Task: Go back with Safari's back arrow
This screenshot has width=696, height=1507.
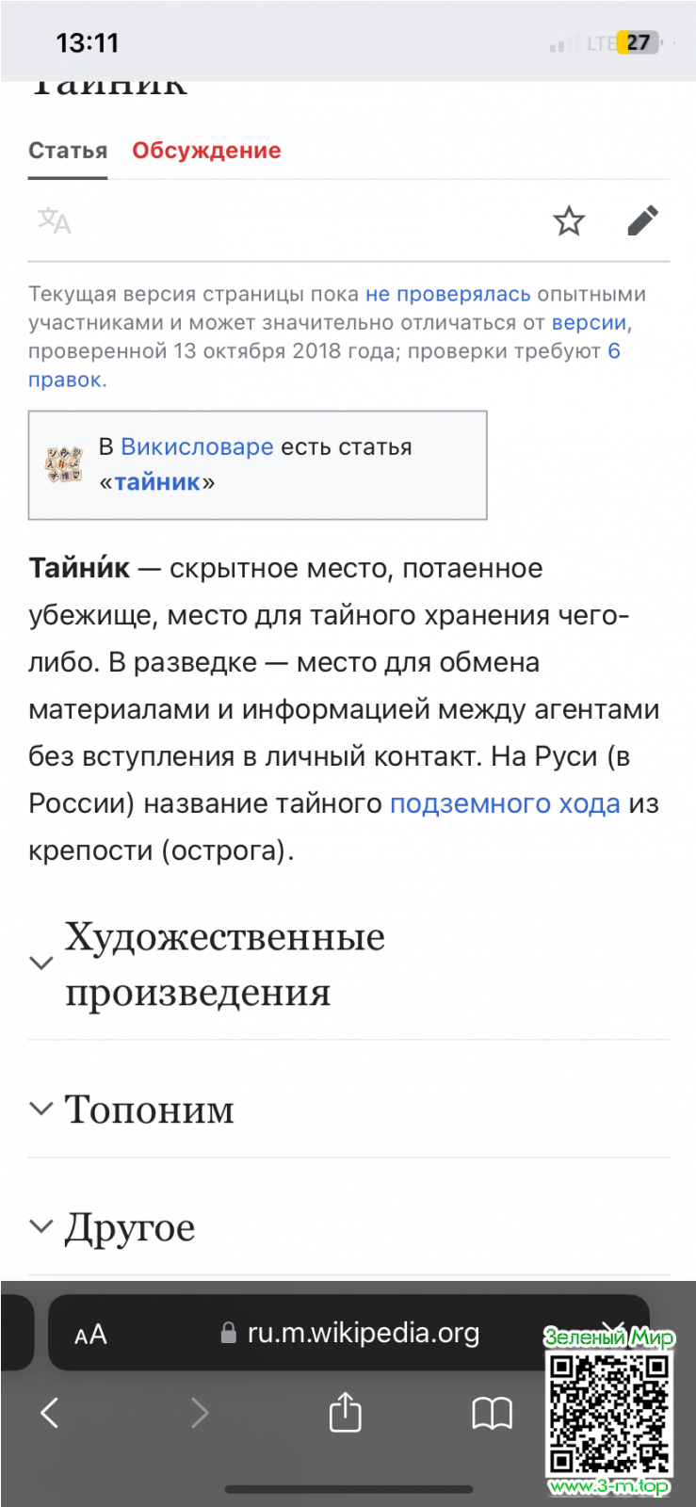Action: (x=50, y=1412)
